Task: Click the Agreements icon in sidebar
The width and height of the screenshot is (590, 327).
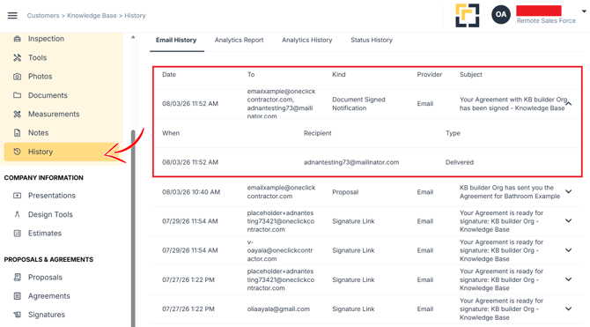Action: click(18, 296)
